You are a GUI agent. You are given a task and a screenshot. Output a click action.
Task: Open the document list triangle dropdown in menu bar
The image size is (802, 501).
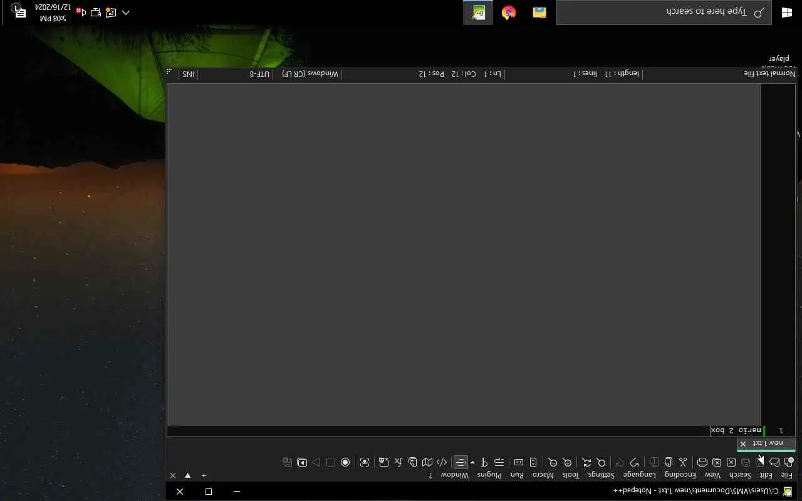click(x=187, y=475)
